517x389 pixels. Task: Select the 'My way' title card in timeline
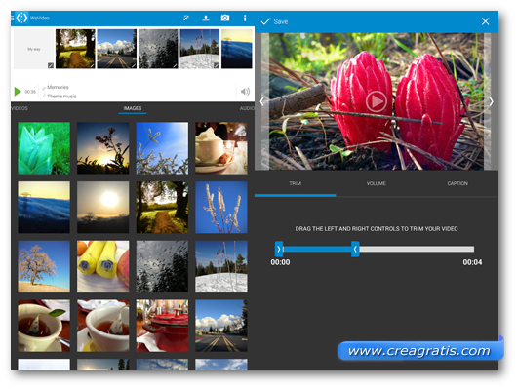34,49
